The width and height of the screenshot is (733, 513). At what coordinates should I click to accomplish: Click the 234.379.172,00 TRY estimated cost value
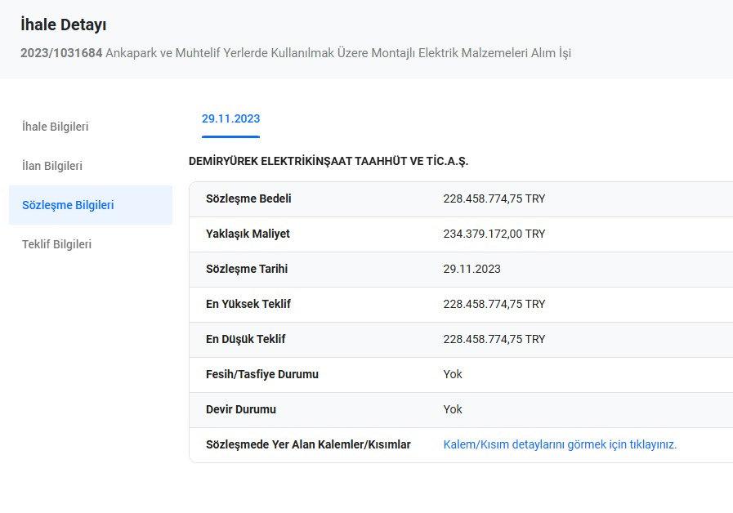(494, 234)
